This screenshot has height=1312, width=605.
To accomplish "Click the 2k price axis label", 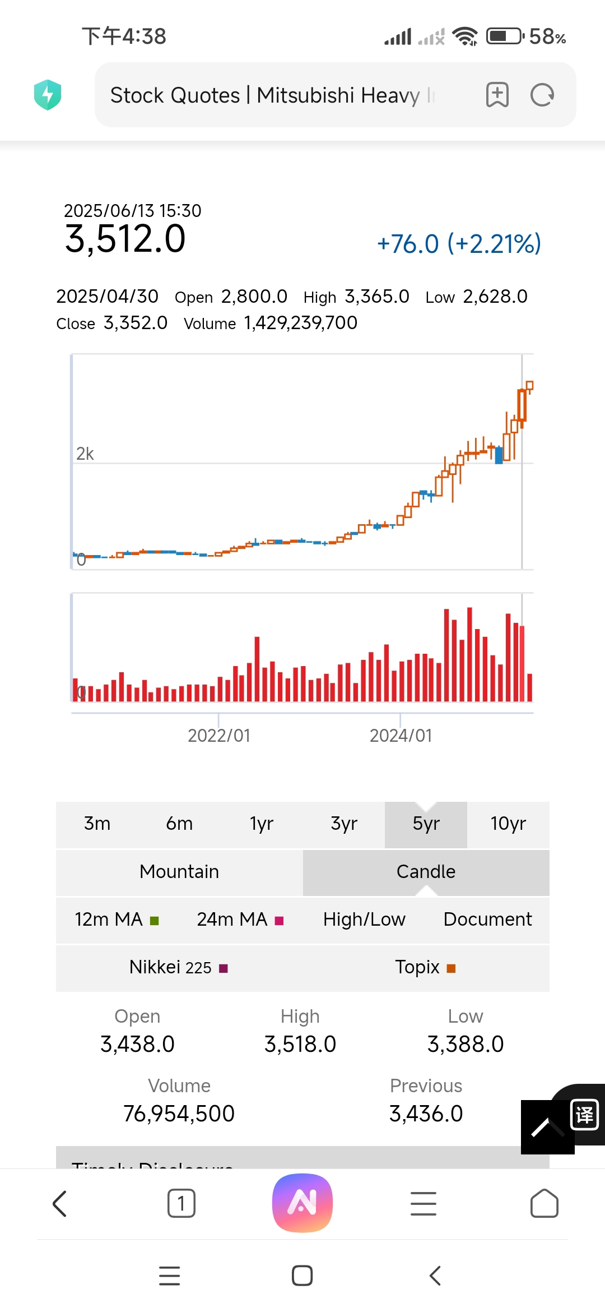I will point(85,454).
